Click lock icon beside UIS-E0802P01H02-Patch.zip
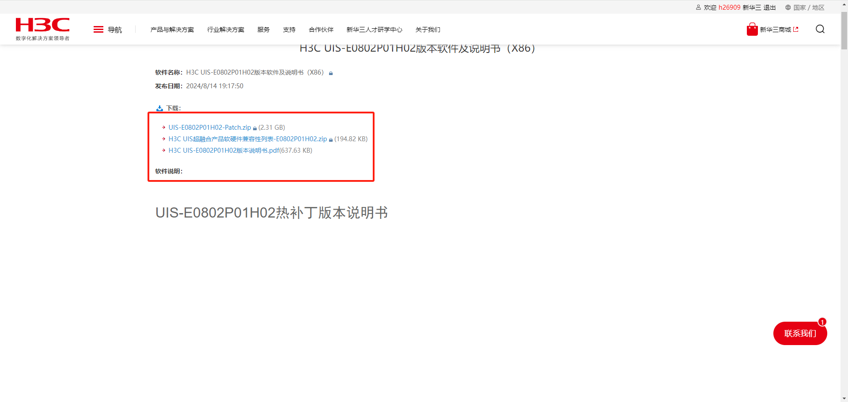Viewport: 848px width, 402px height. coord(255,128)
